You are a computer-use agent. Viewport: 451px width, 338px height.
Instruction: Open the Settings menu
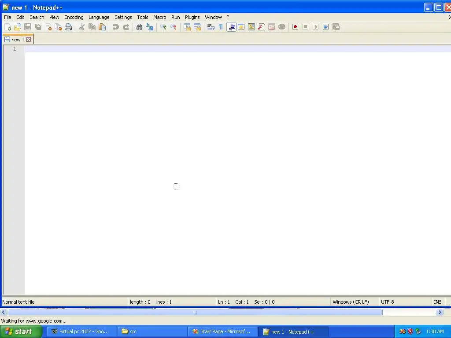click(x=123, y=17)
